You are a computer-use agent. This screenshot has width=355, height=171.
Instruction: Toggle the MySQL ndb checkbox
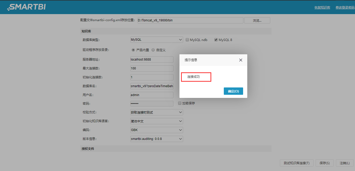pos(187,40)
